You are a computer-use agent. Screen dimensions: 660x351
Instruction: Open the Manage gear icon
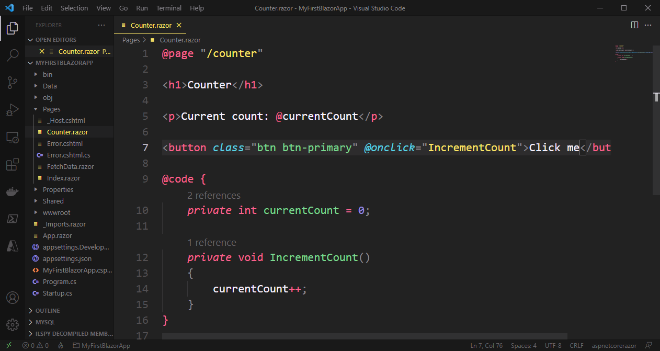[x=13, y=324]
